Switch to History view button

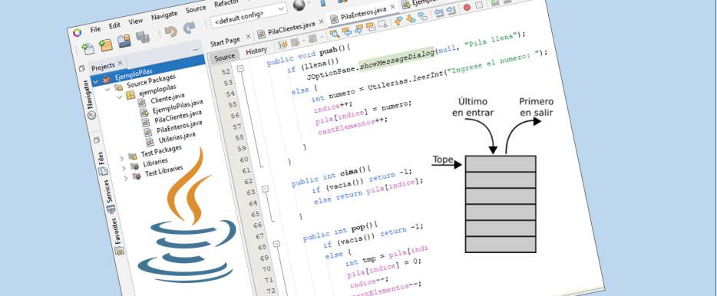click(256, 51)
